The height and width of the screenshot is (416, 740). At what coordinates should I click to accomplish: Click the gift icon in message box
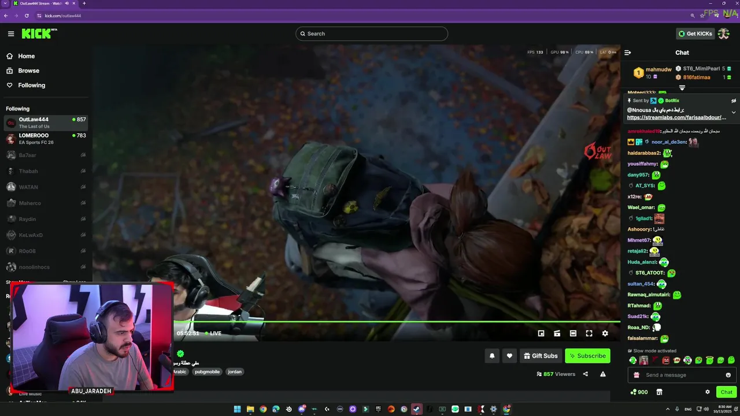click(x=637, y=375)
